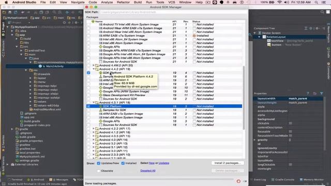The height and width of the screenshot is (186, 331).
Task: Click the red stop icon in the SDK Manager status bar
Action: pyautogui.click(x=238, y=181)
